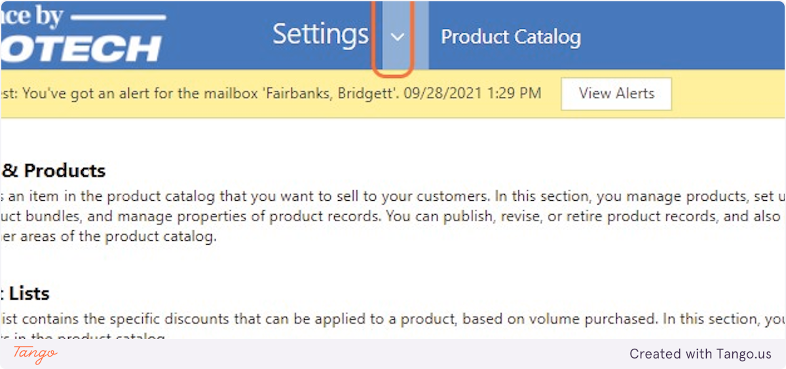The image size is (786, 369).
Task: Click the Tango logo in footer
Action: [x=35, y=354]
